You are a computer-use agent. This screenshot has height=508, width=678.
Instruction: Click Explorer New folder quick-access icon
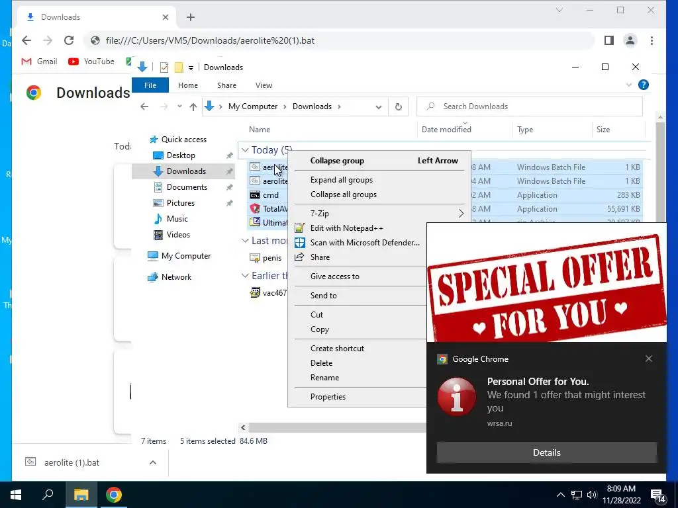[179, 67]
